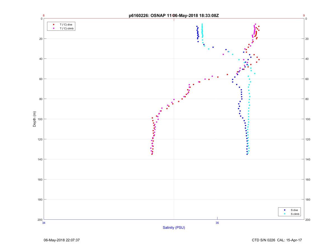This screenshot has height=247, width=336.
Task: Click the magenta dot marker for T climb legend
Action: coord(53,28)
